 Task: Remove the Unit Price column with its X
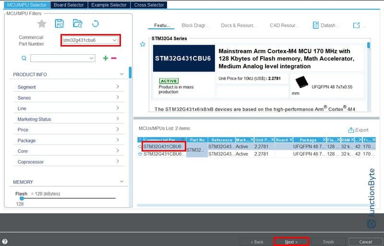[273, 140]
